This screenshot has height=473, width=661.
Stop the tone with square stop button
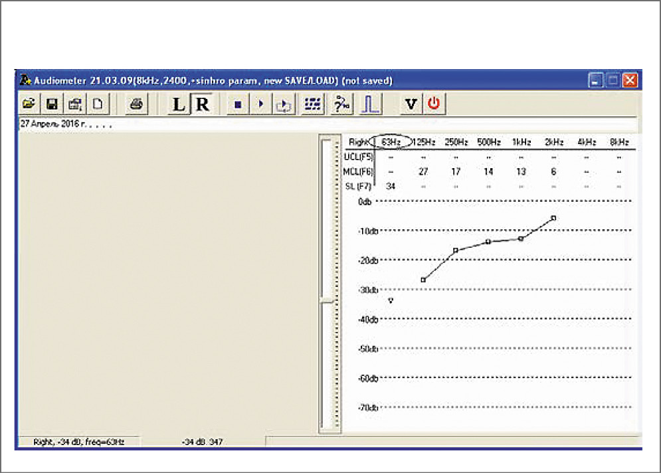[x=238, y=104]
